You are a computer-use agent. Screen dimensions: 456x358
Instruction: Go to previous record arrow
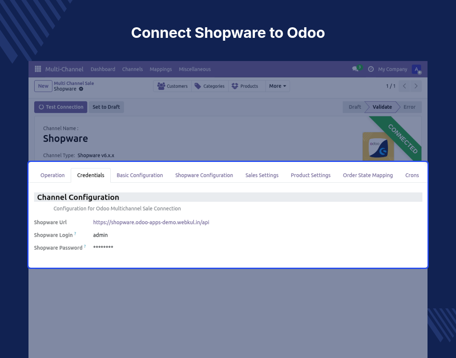click(x=404, y=86)
